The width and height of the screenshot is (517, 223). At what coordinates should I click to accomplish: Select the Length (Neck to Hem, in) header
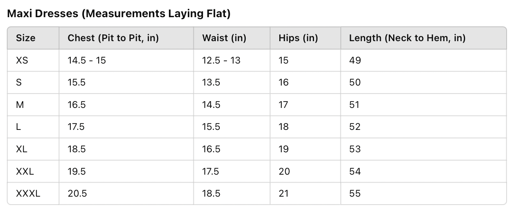pyautogui.click(x=407, y=38)
